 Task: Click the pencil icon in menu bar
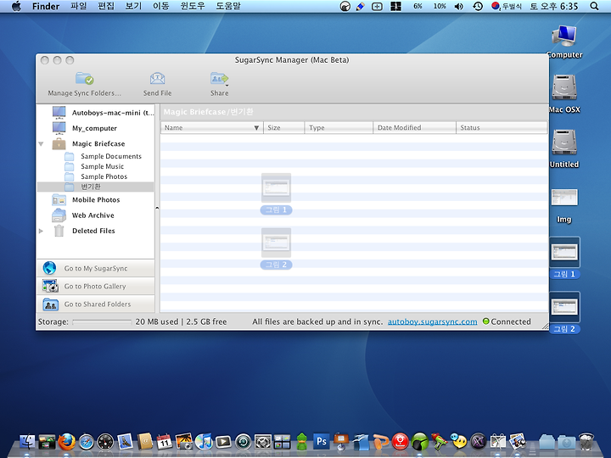pos(361,6)
